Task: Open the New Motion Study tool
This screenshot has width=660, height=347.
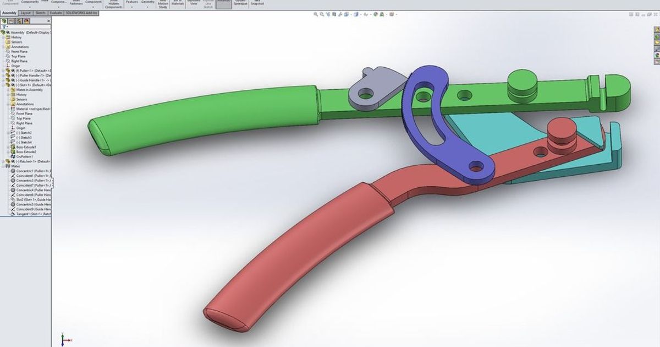Action: 163,4
